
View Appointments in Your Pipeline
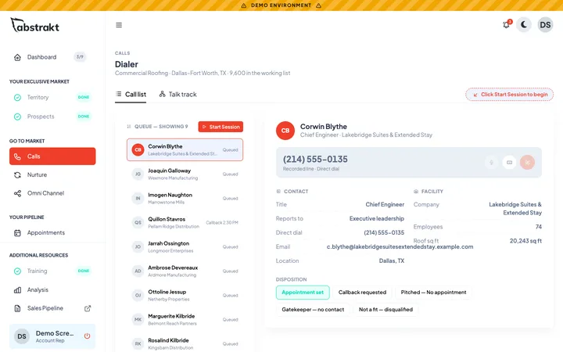click(52, 233)
